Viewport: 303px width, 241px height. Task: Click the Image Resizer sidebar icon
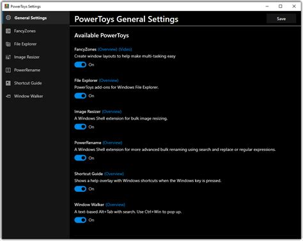click(x=8, y=57)
